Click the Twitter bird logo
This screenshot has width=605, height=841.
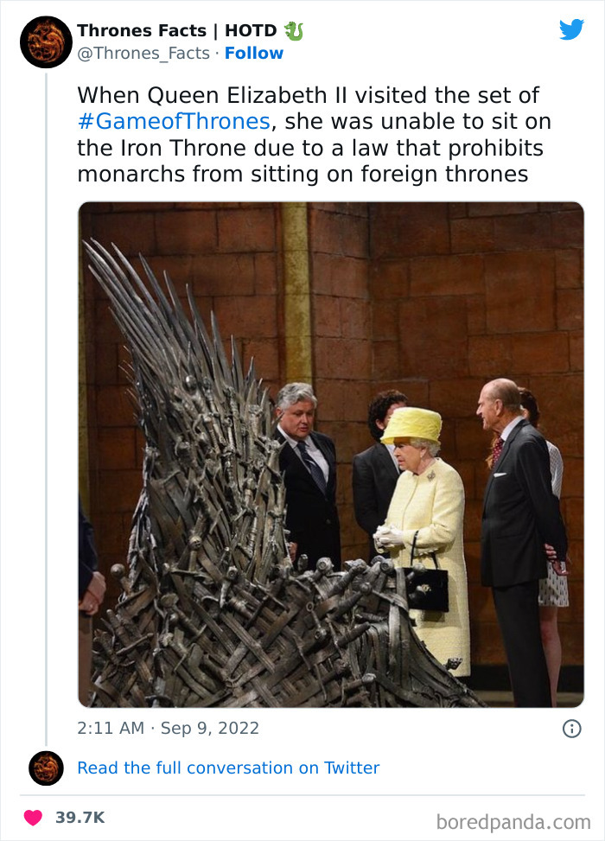[x=571, y=29]
